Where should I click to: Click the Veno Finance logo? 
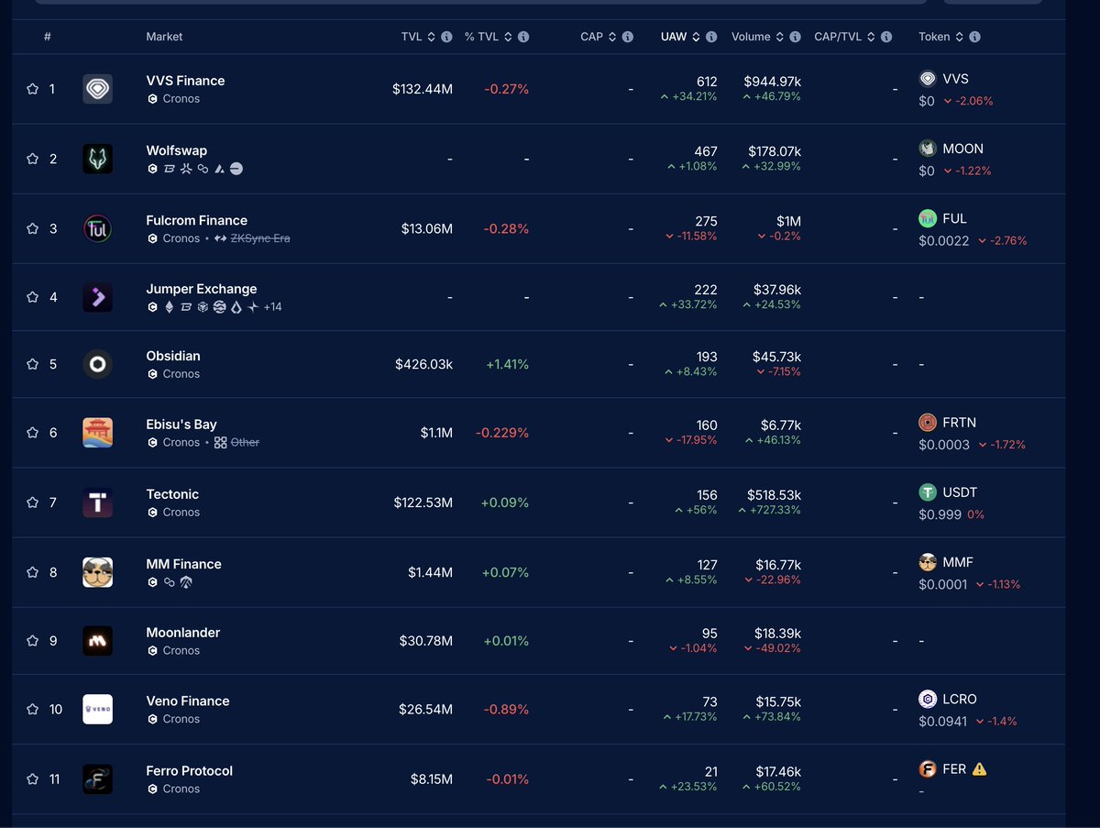97,709
